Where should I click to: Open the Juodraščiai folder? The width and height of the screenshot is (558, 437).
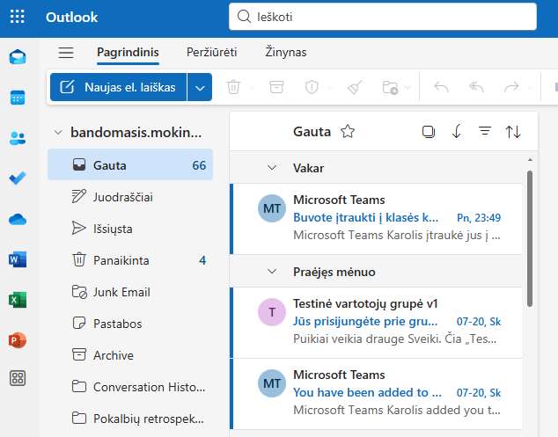pyautogui.click(x=130, y=197)
